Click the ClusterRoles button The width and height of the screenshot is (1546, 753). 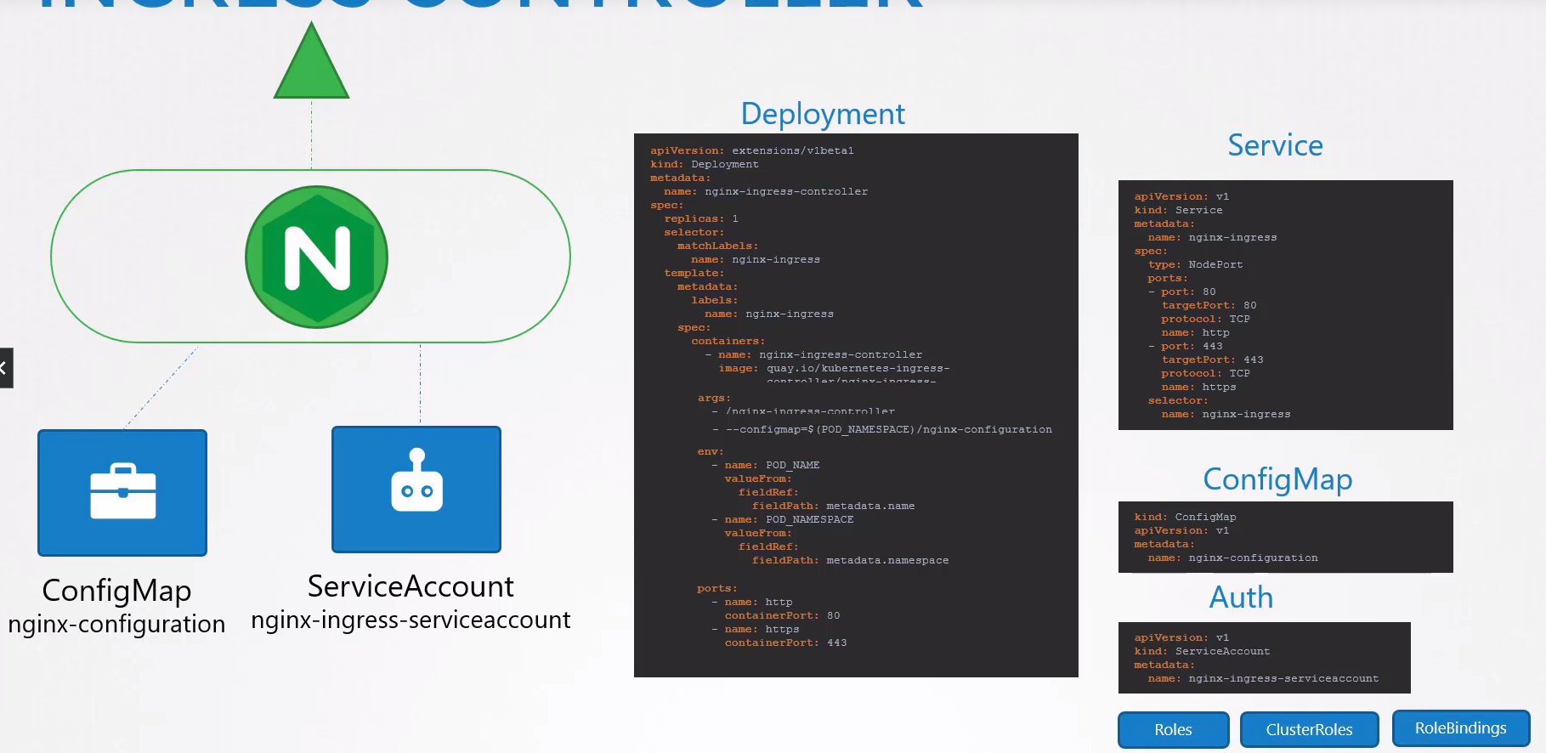point(1309,729)
